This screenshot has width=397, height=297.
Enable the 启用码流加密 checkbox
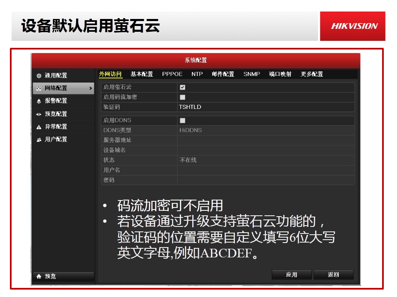coord(182,97)
